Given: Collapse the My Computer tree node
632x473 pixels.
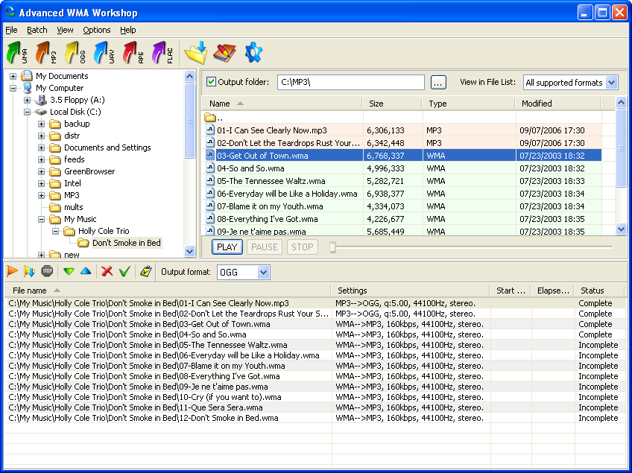Looking at the screenshot, I should 13,88.
